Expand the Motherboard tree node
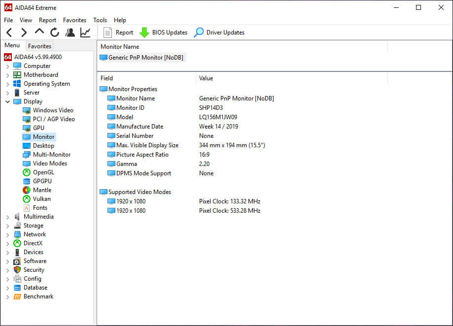 point(8,75)
